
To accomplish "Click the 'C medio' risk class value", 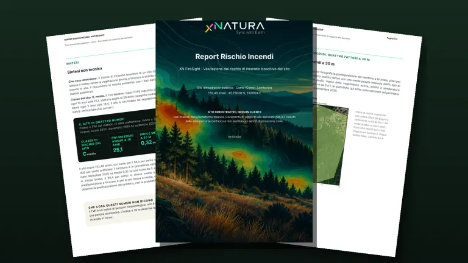I will click(89, 154).
